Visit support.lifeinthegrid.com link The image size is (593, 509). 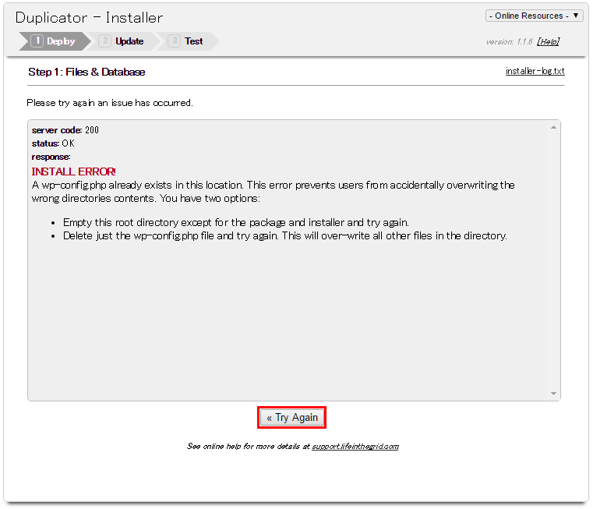[355, 447]
